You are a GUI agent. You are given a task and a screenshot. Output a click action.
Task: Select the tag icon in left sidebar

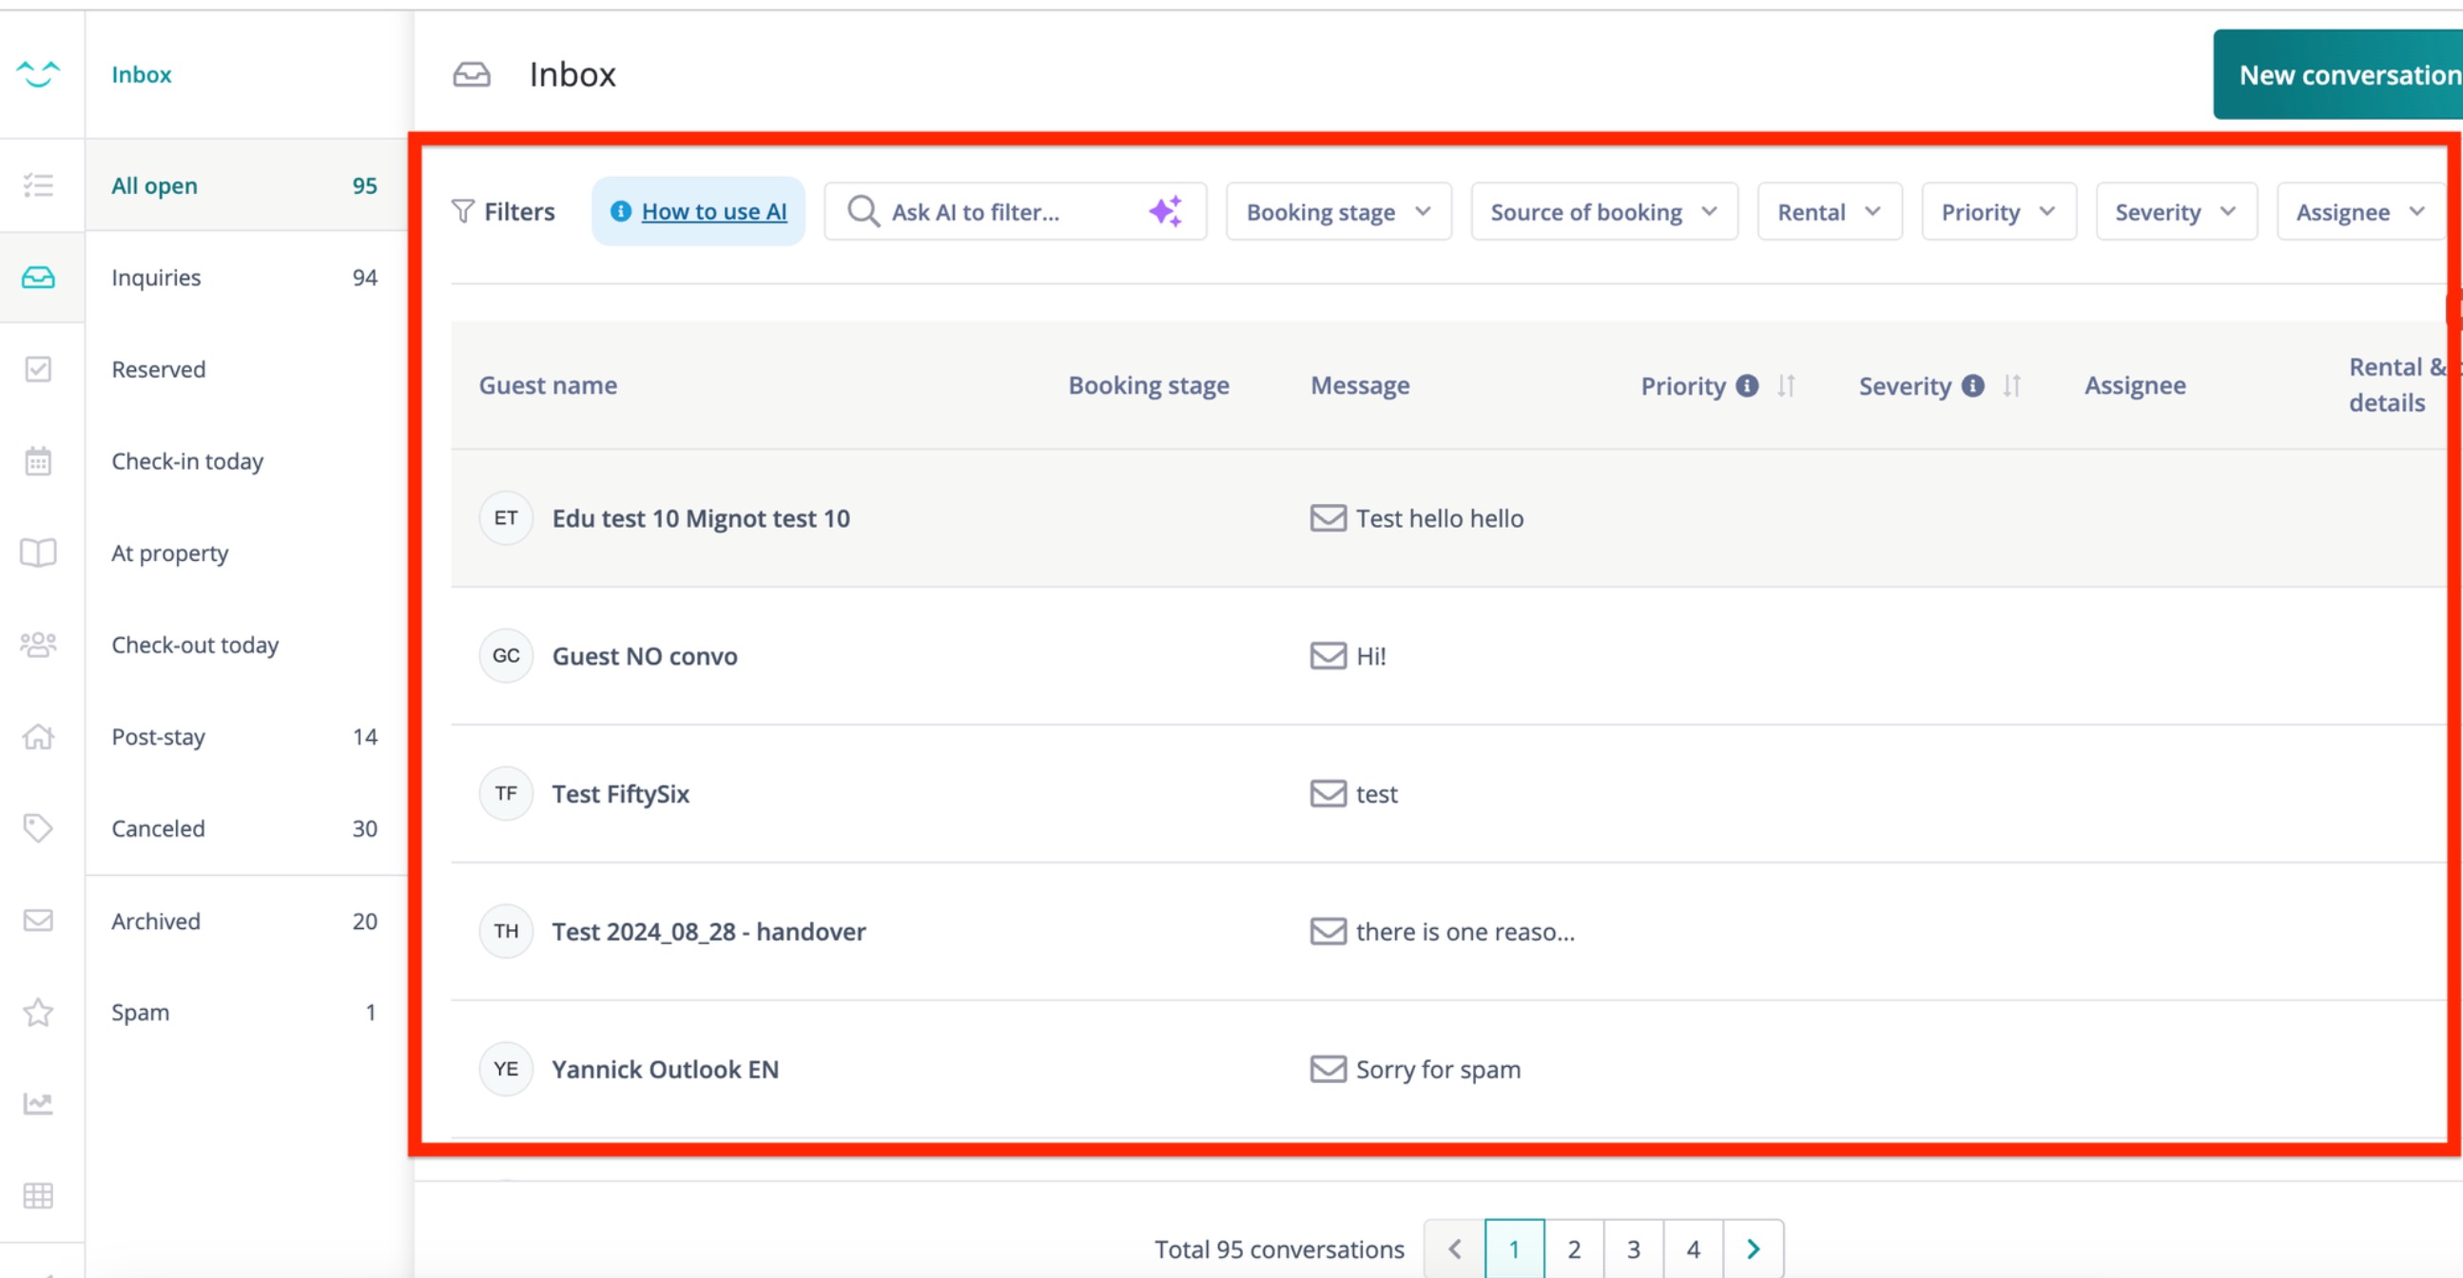[38, 828]
